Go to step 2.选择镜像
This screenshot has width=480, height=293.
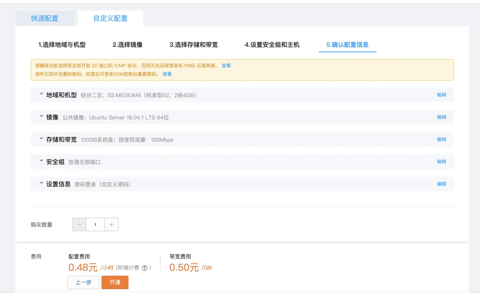pos(127,45)
